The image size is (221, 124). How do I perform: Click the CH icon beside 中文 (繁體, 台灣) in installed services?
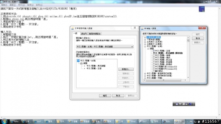coord(78,61)
